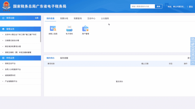Select the 服务提醒 tab
The width and height of the screenshot is (195, 109).
coord(64,58)
